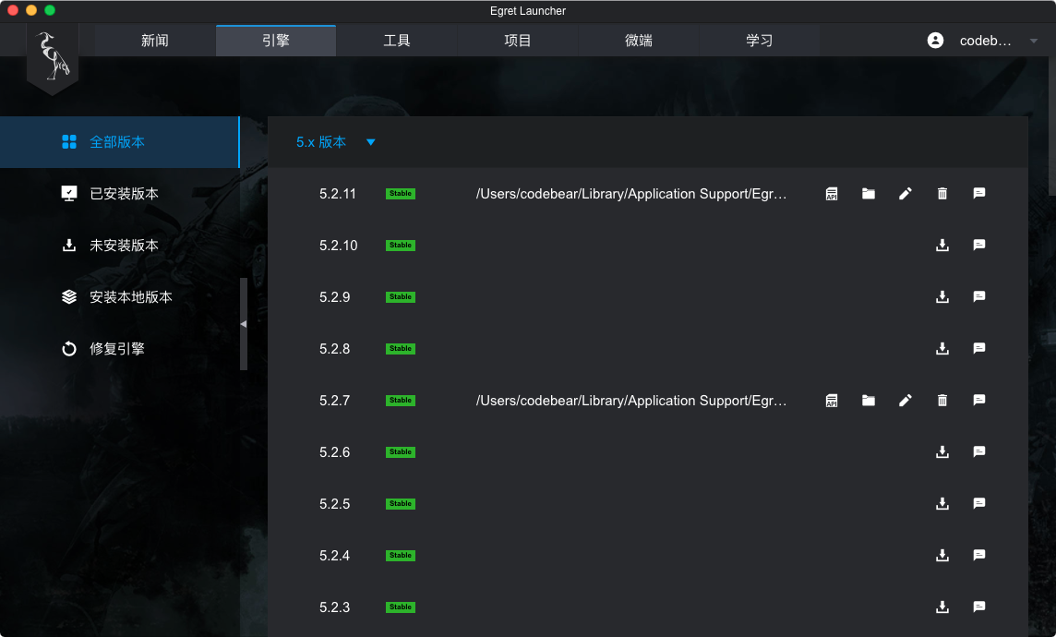This screenshot has height=637, width=1056.
Task: Click the install path text for 5.2.7
Action: (x=631, y=401)
